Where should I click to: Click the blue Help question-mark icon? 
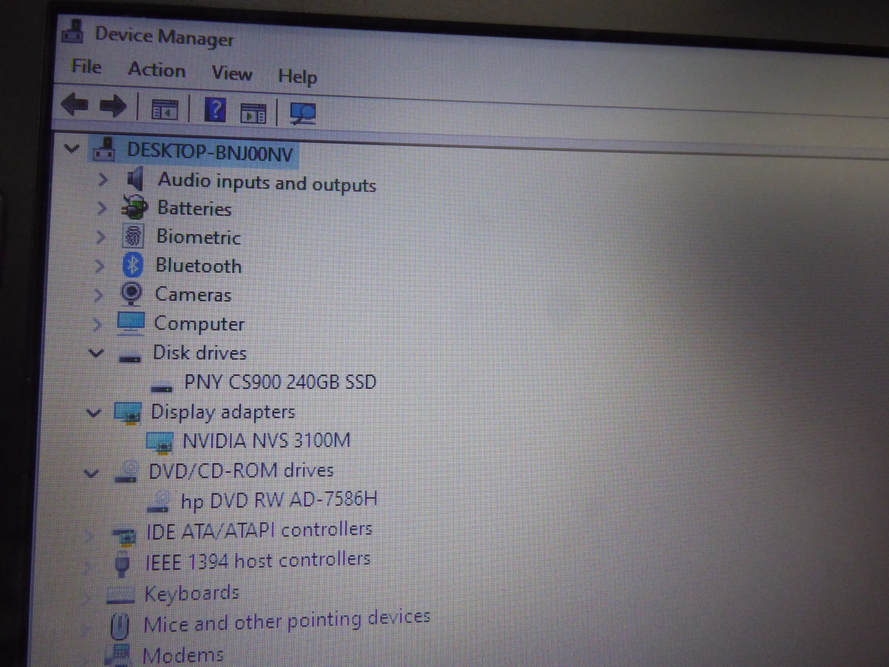(x=215, y=109)
